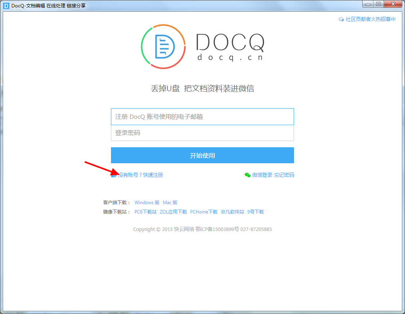Open 没有账号？快速注册 signup link

click(x=141, y=175)
